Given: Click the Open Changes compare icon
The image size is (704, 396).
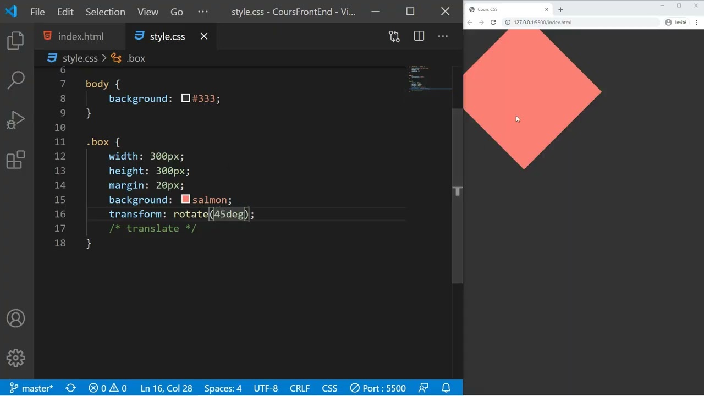Looking at the screenshot, I should [394, 36].
